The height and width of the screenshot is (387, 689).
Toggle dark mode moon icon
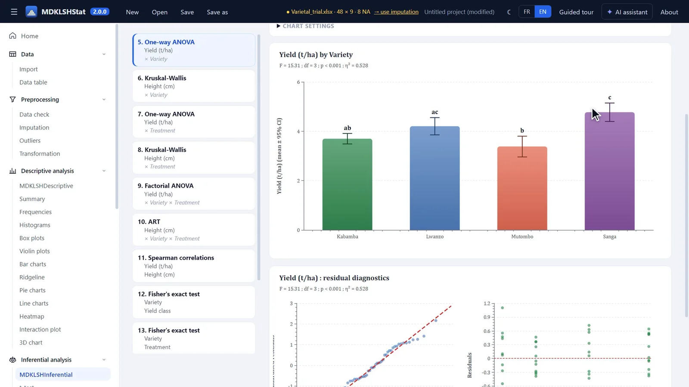[x=509, y=12]
